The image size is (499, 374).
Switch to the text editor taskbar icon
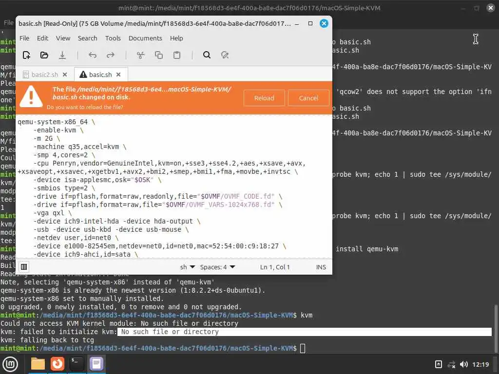tap(96, 364)
